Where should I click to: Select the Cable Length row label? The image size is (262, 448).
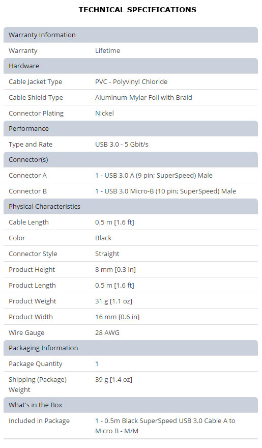coord(28,222)
